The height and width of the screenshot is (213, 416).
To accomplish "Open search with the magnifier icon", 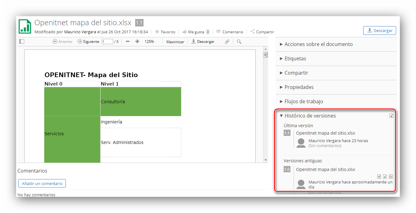I will 239,41.
